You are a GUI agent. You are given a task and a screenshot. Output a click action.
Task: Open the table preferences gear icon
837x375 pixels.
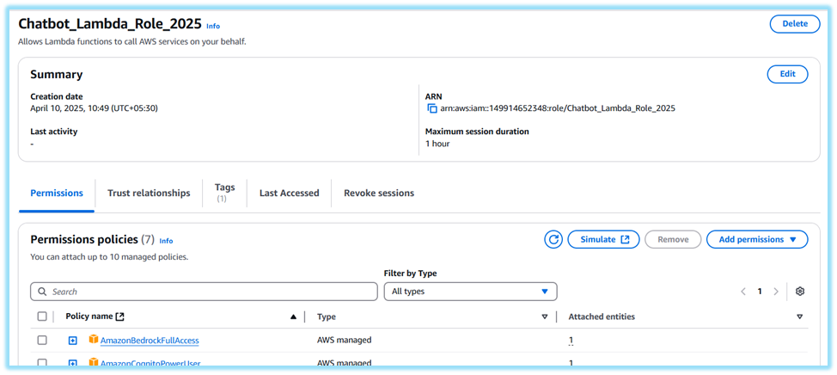(x=800, y=292)
